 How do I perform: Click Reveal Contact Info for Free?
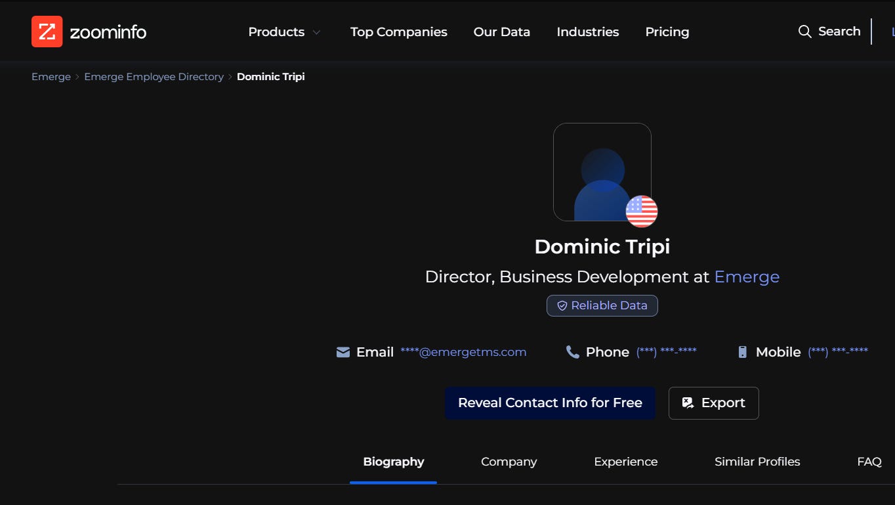pyautogui.click(x=550, y=403)
